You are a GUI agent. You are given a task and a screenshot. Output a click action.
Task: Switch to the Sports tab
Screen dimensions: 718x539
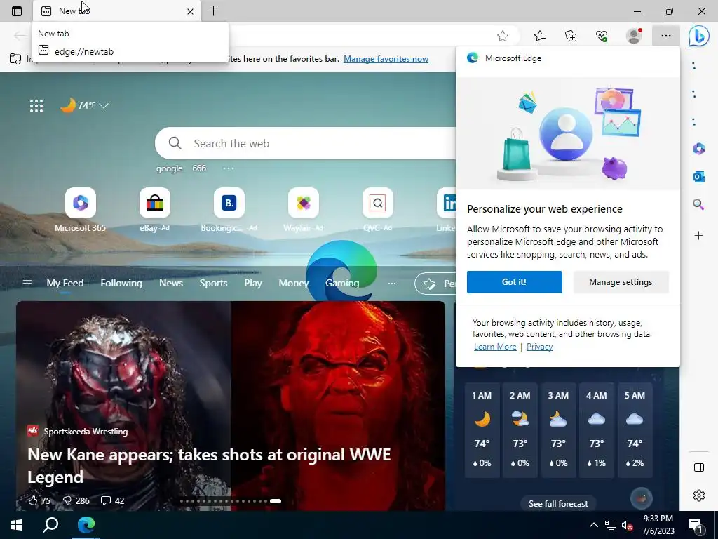coord(213,284)
